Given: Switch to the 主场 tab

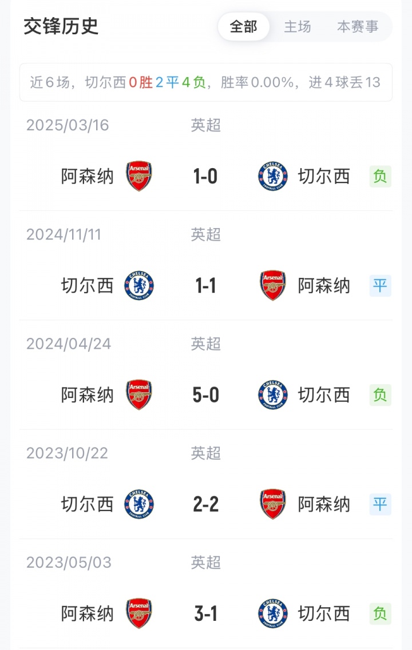Looking at the screenshot, I should tap(298, 26).
